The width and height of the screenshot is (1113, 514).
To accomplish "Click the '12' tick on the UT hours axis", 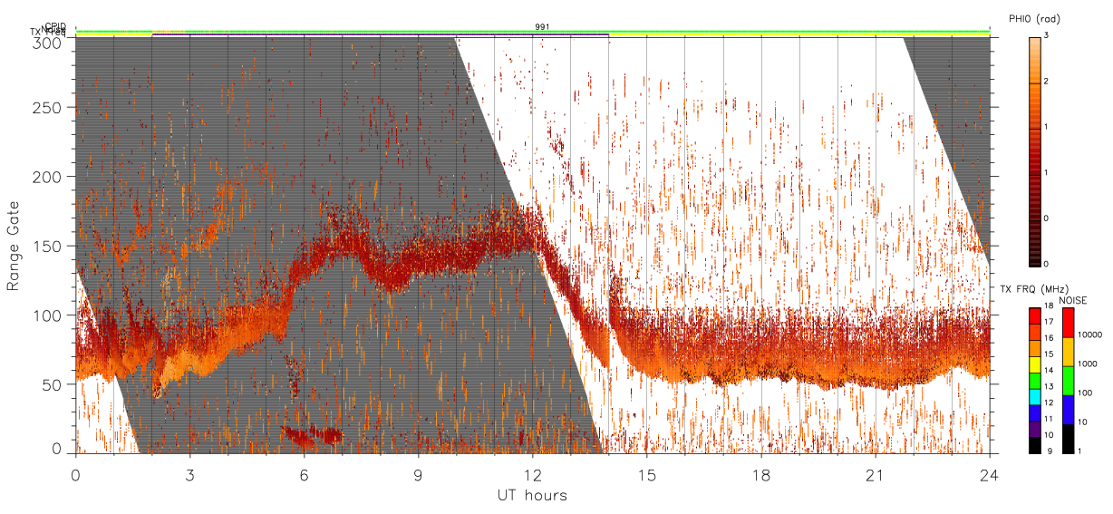I will [x=532, y=475].
